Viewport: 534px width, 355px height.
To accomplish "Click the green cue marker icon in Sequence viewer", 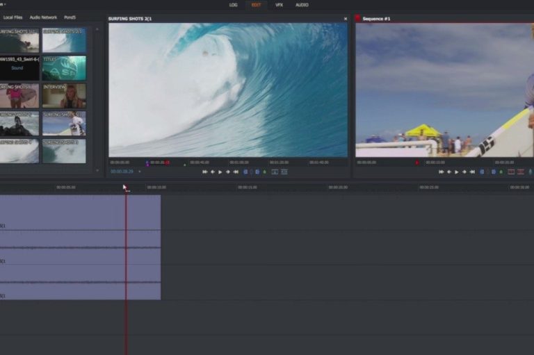I will [x=501, y=172].
